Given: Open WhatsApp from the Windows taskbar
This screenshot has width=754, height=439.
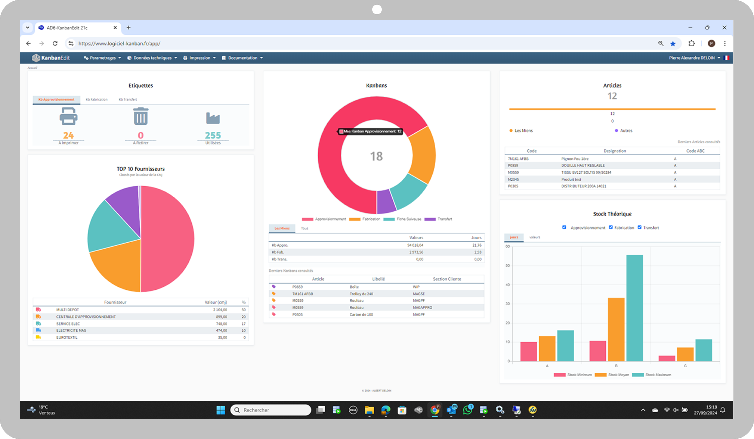Looking at the screenshot, I should pos(467,410).
